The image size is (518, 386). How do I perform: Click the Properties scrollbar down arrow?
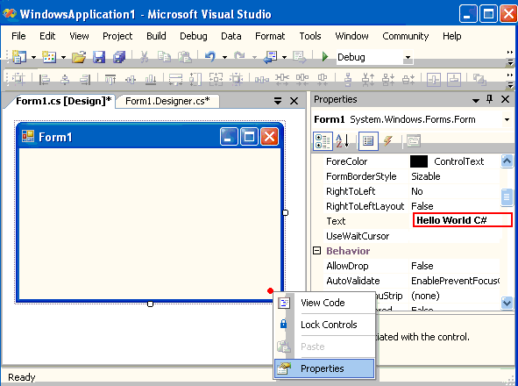coord(507,303)
